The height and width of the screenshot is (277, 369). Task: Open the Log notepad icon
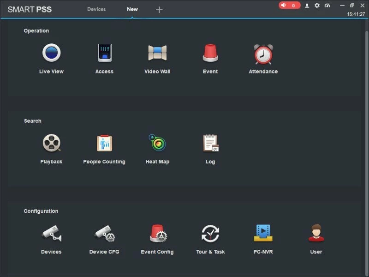(210, 144)
